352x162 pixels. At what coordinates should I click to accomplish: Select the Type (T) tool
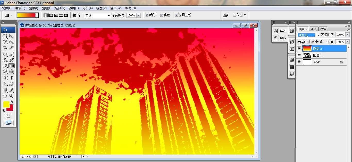[x=12, y=78]
